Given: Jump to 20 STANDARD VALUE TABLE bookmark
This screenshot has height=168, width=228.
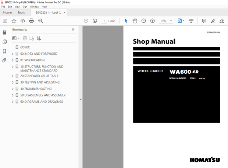Looking at the screenshot, I should [39, 76].
